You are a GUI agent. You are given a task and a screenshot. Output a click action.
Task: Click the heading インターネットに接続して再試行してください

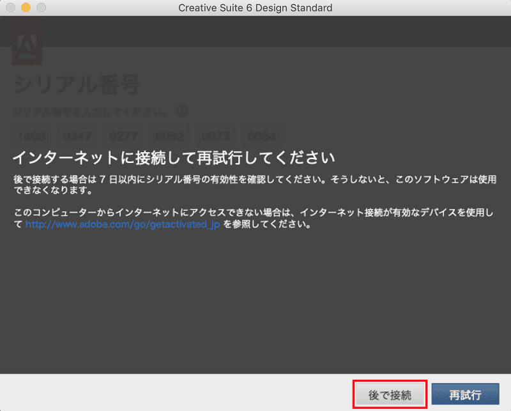pyautogui.click(x=174, y=158)
